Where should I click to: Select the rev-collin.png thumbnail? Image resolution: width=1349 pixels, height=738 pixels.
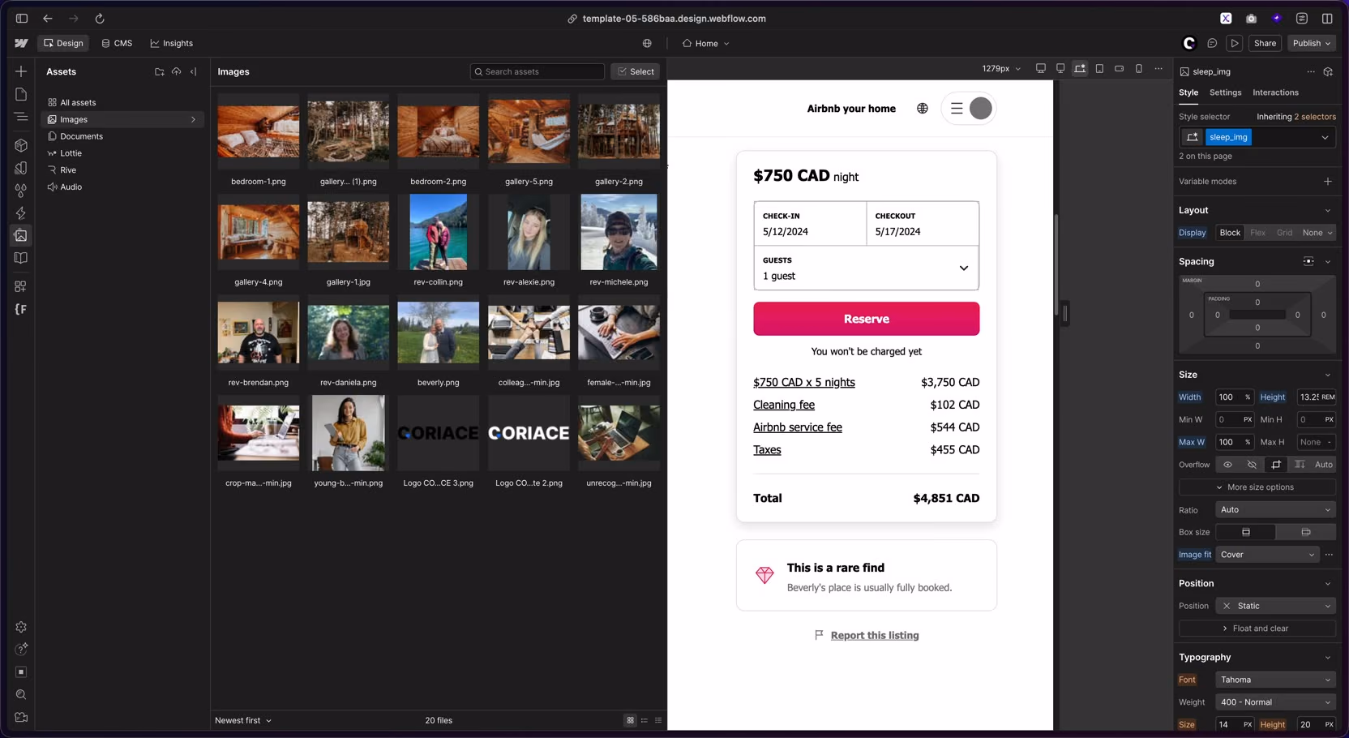click(x=438, y=233)
